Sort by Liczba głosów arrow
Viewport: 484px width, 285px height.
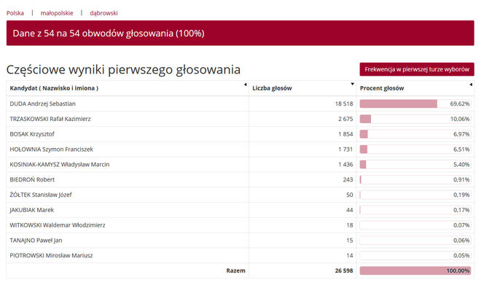(x=352, y=84)
